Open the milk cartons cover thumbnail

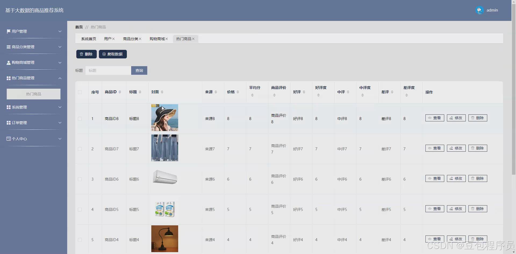(165, 209)
